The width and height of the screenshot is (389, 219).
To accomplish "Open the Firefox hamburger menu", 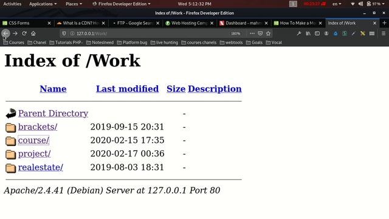I will 384,33.
